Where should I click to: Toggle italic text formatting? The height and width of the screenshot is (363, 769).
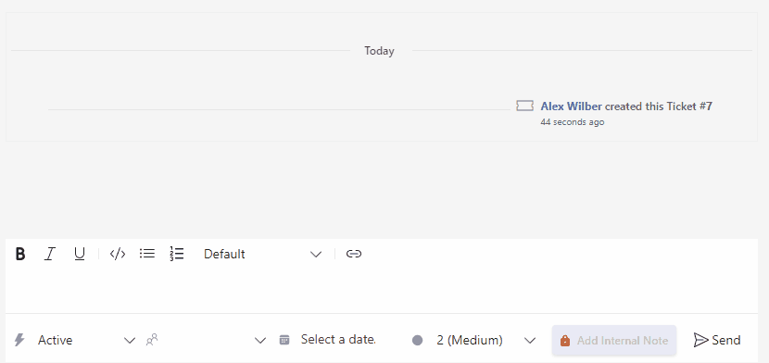[x=49, y=254]
